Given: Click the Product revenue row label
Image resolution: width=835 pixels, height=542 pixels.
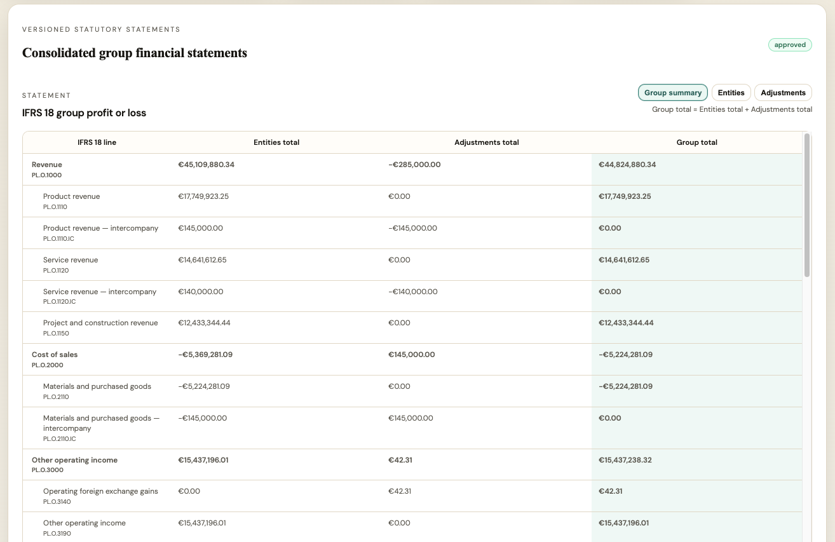Looking at the screenshot, I should pyautogui.click(x=71, y=196).
